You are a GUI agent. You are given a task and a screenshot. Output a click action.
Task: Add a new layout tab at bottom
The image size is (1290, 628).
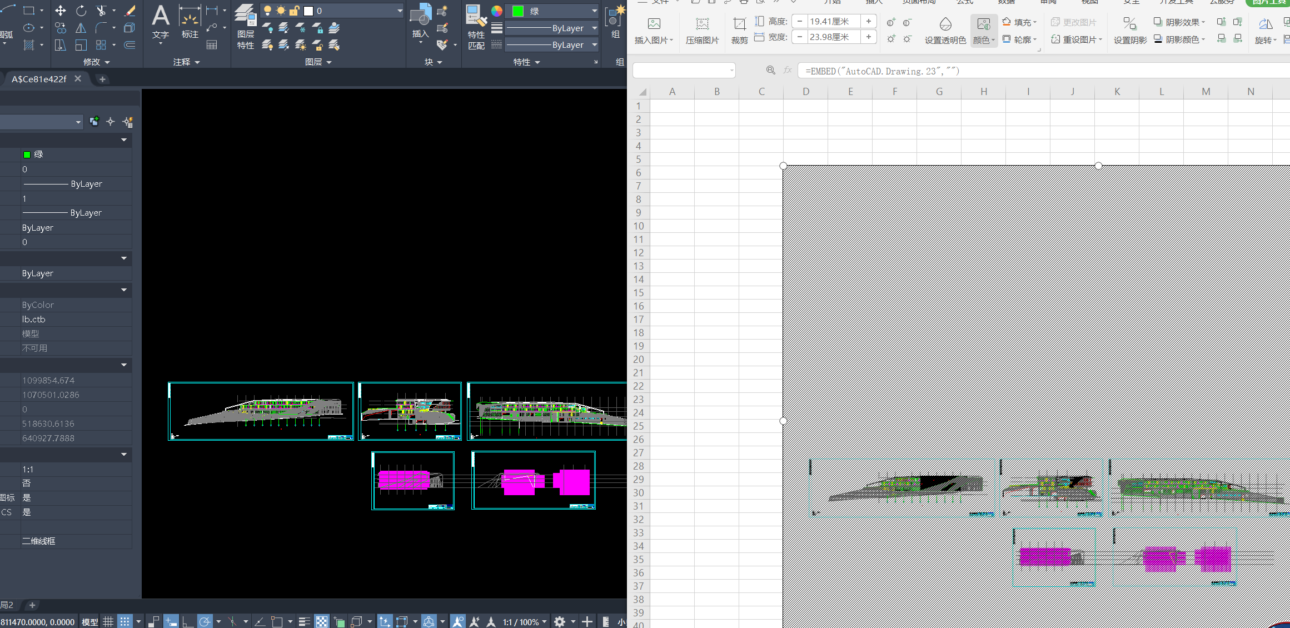point(32,605)
